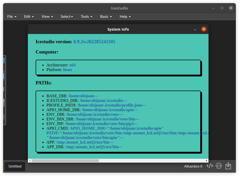Click the bottom dark-blue icon in left sidebar
The image size is (240, 176).
4,116
